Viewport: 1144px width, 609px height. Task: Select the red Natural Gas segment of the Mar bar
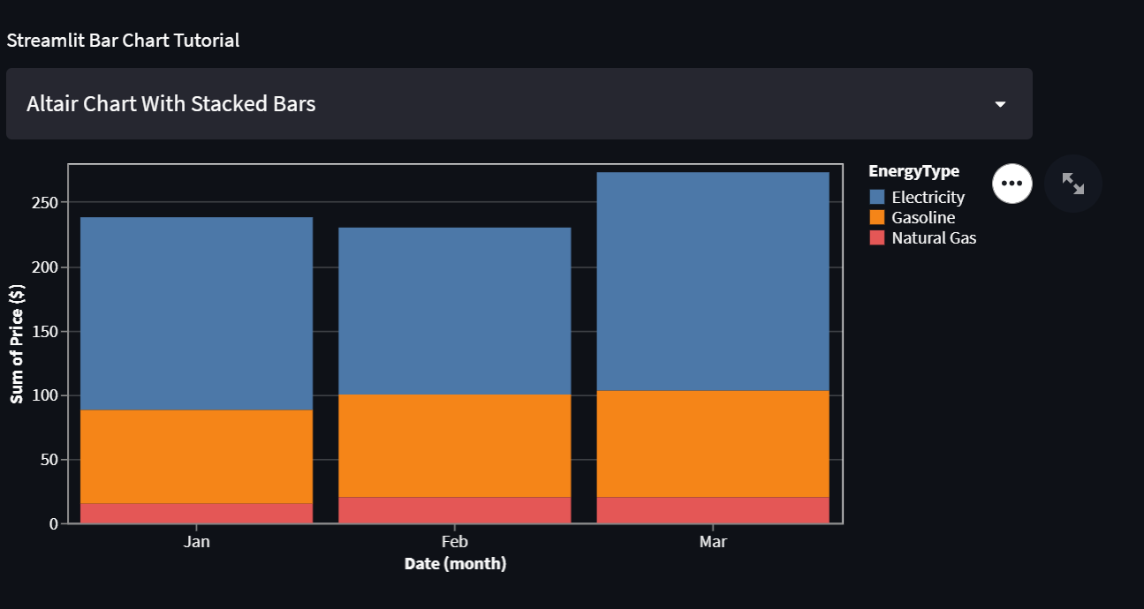point(713,510)
